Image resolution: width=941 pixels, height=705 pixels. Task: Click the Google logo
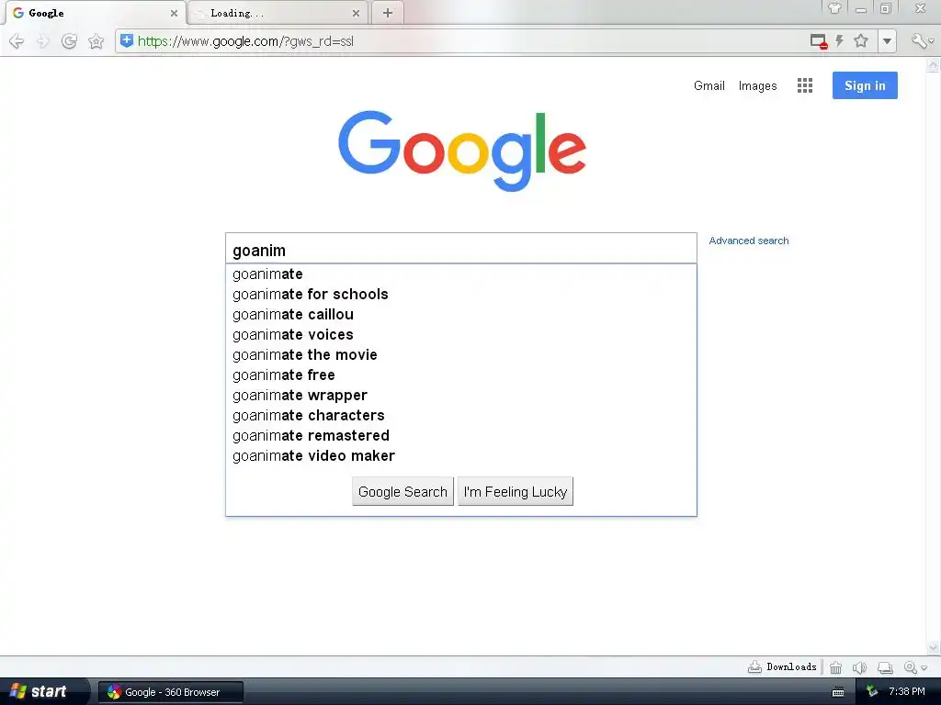point(462,151)
